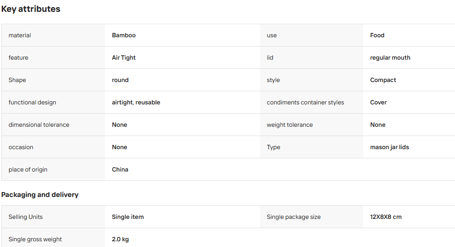Select the occasion attribute label

pos(21,147)
